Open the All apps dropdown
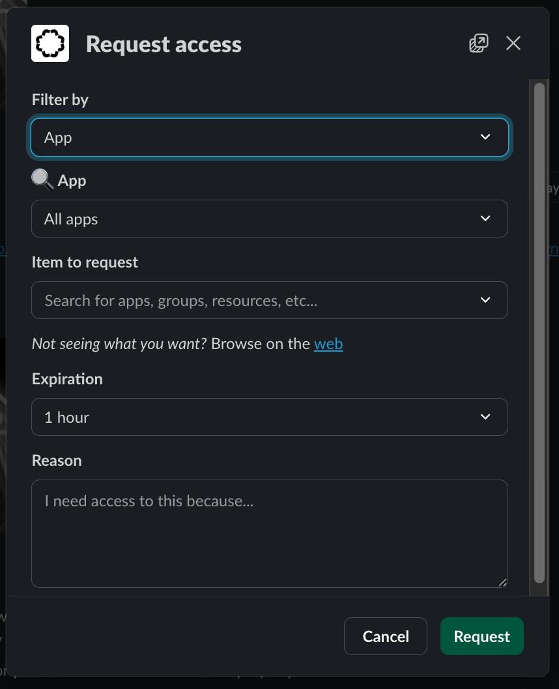This screenshot has width=559, height=689. [x=269, y=219]
